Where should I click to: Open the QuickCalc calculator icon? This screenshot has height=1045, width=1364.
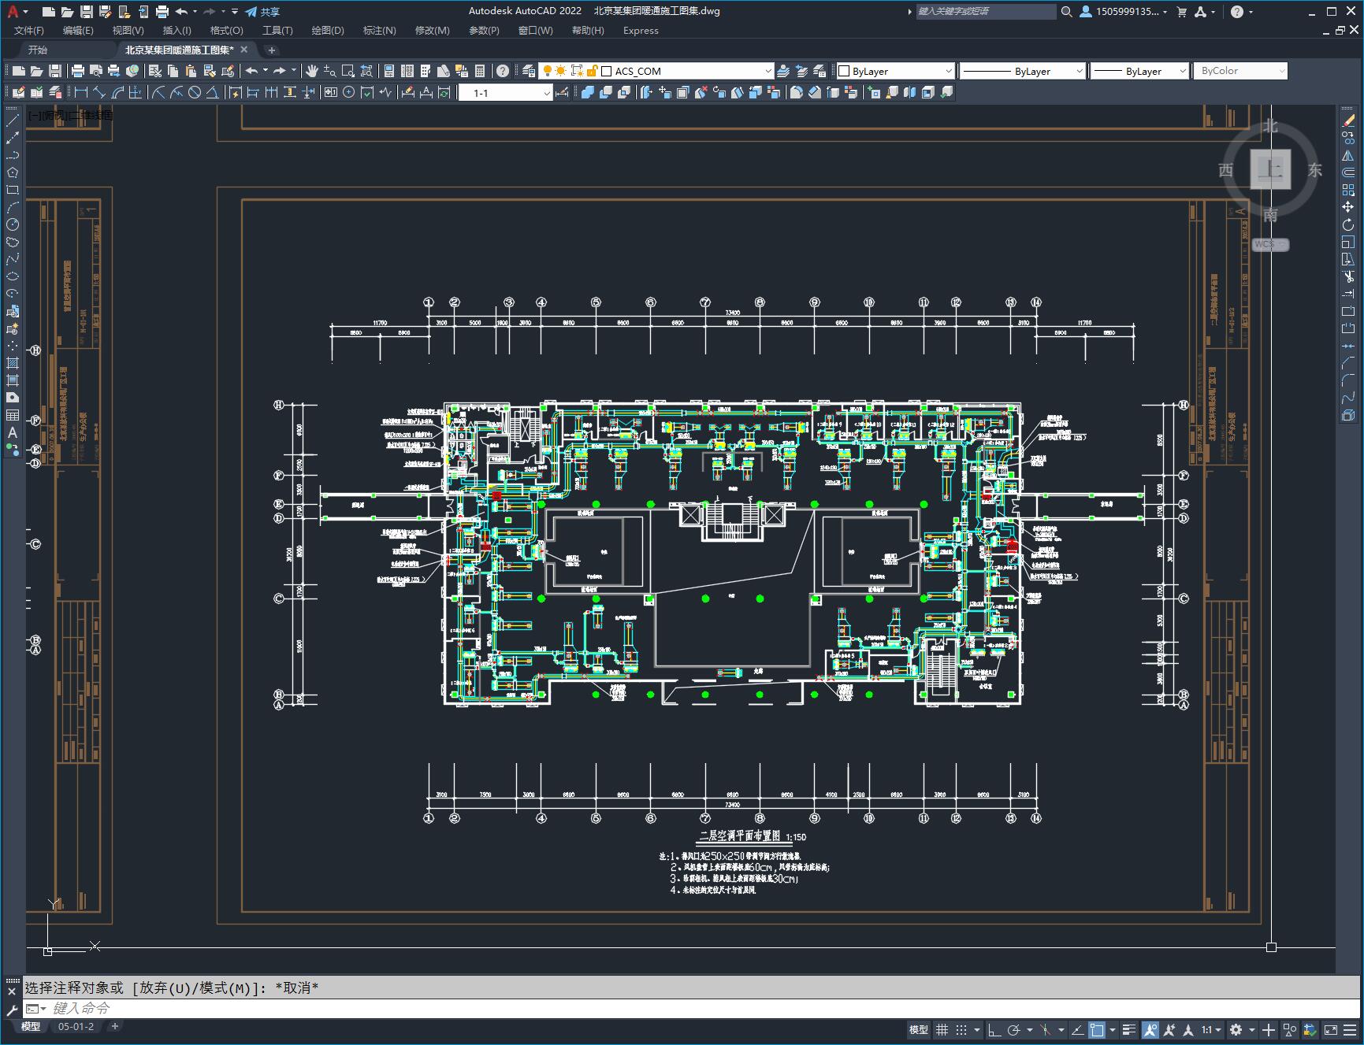pyautogui.click(x=480, y=71)
